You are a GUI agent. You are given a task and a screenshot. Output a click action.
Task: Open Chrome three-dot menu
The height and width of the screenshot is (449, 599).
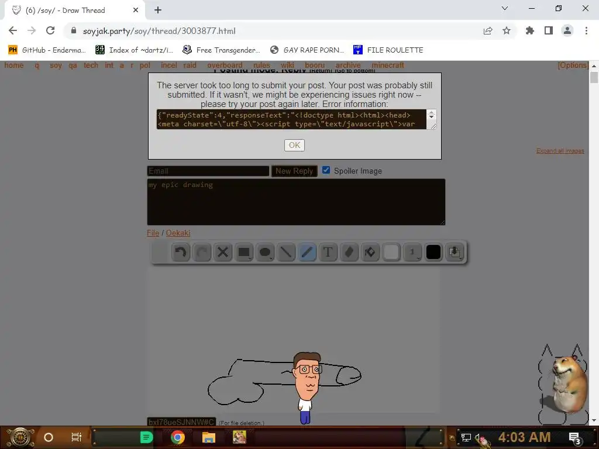click(586, 30)
